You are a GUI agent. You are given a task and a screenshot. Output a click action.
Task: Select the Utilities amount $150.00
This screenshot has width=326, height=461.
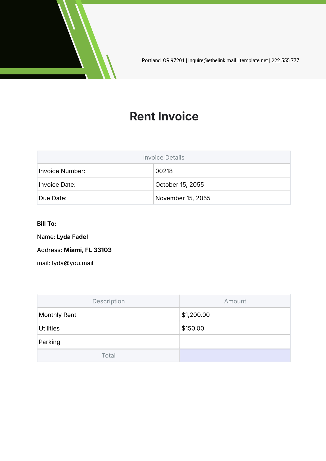click(193, 328)
